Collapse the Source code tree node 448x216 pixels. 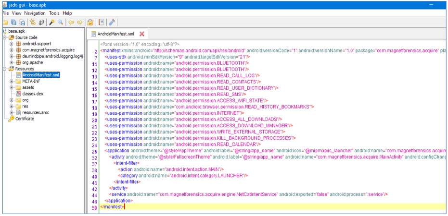5,37
